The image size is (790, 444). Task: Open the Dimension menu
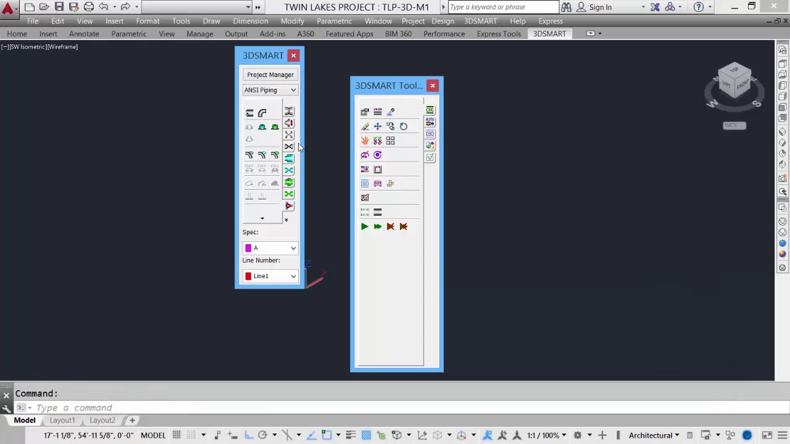251,21
